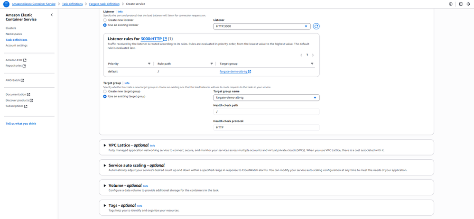The image size is (474, 219).
Task: Open the info icon in top bar
Action: click(450, 4)
